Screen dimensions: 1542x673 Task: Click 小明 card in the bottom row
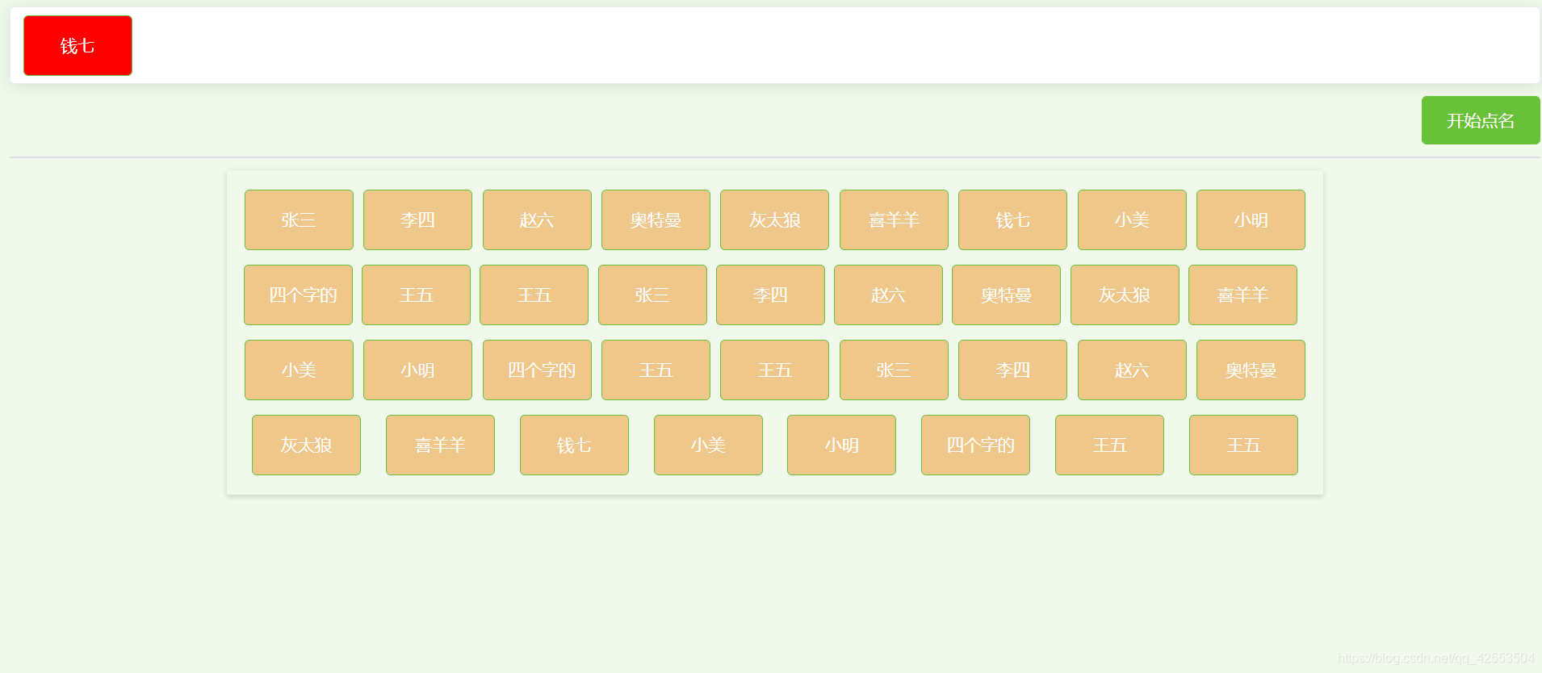pyautogui.click(x=841, y=445)
